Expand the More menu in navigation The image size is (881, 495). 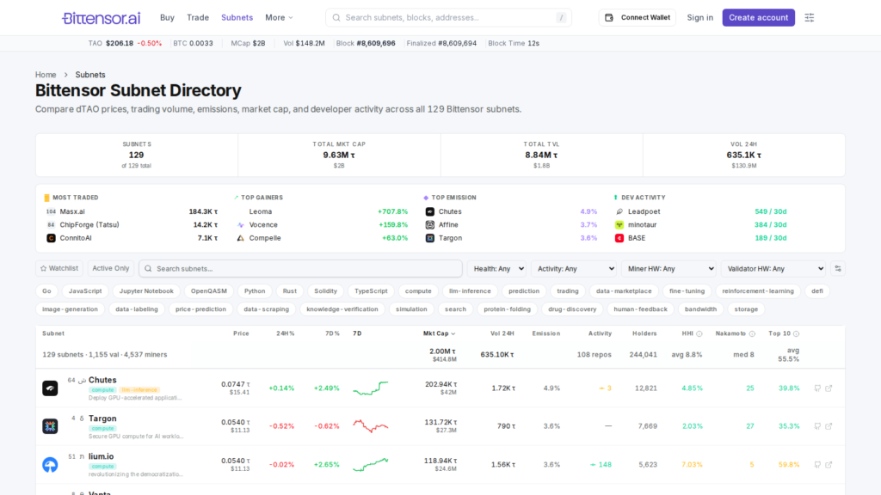[280, 17]
